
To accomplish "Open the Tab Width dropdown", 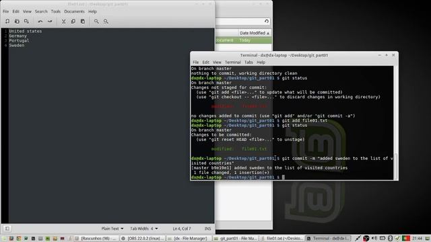I will (143, 229).
